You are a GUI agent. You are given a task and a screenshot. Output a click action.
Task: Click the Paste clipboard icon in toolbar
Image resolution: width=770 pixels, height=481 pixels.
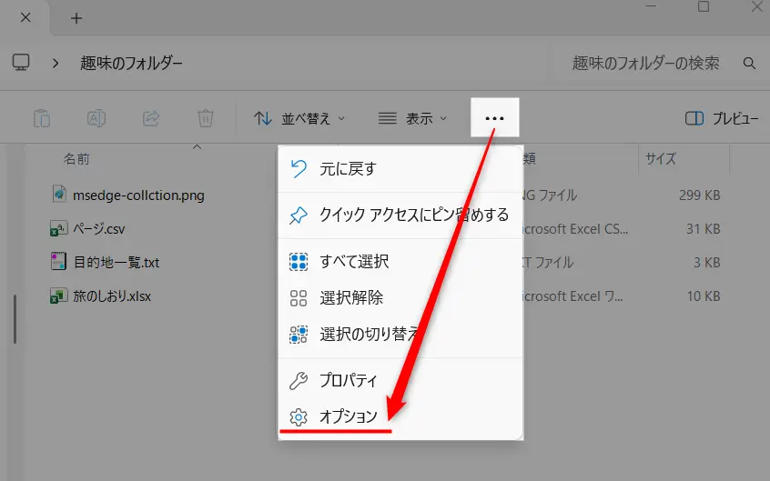click(x=41, y=118)
